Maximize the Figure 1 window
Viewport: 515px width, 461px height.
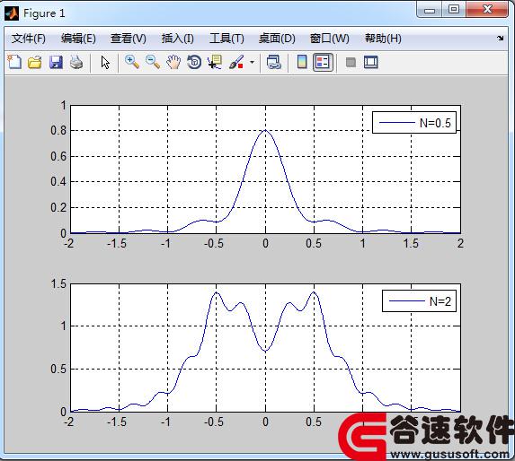click(x=454, y=10)
